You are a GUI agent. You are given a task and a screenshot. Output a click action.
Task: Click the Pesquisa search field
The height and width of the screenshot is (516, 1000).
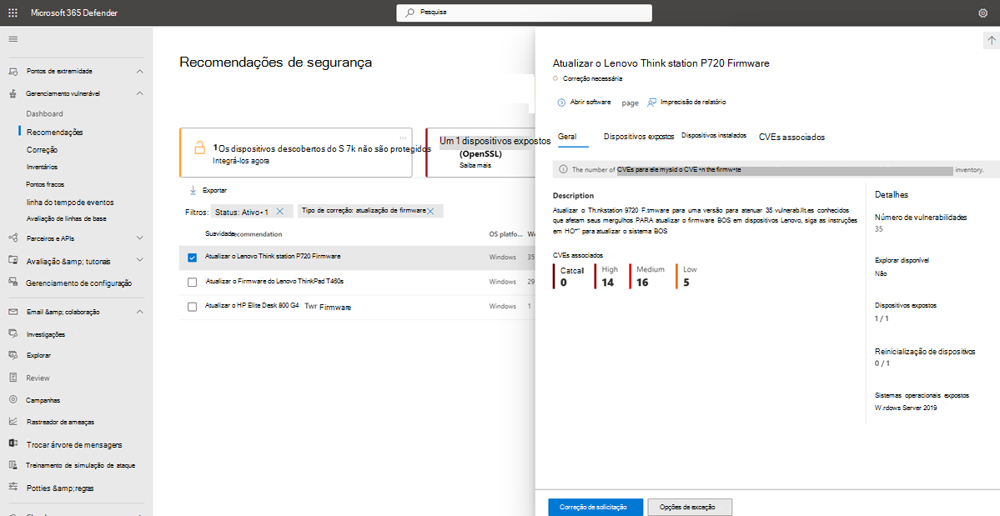[x=524, y=13]
